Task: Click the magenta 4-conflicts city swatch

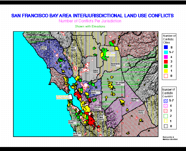Action: (x=166, y=57)
